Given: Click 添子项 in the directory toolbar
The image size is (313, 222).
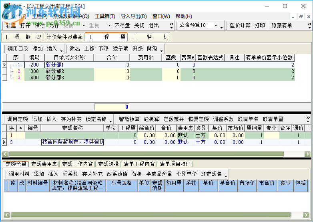Looking at the screenshot, I should click(x=120, y=48).
